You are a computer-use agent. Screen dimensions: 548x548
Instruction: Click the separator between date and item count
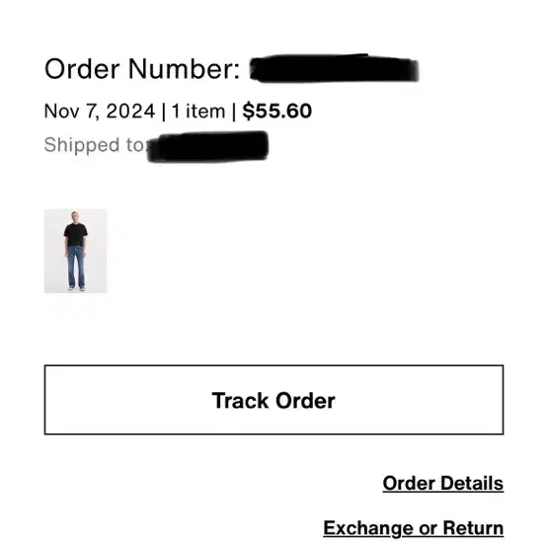[164, 112]
